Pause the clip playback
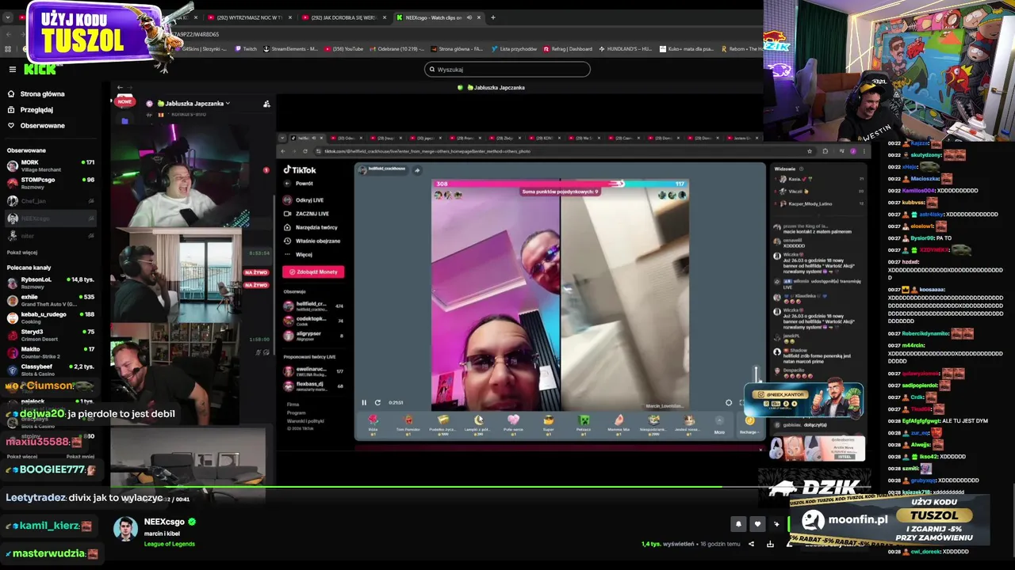 point(364,402)
